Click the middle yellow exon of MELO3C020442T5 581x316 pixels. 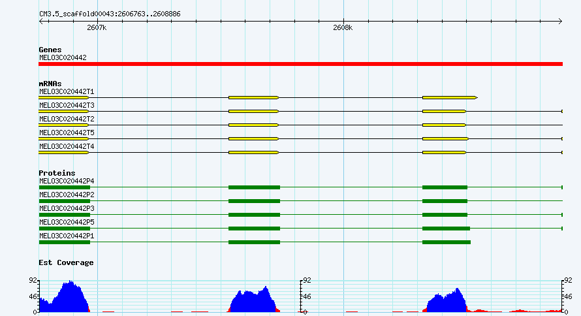(x=254, y=139)
